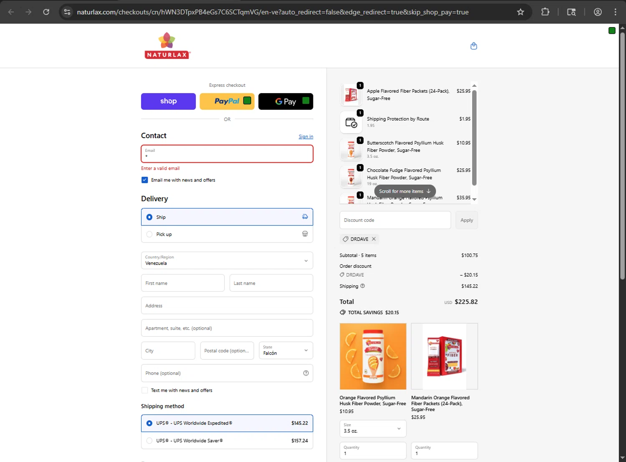This screenshot has height=462, width=626.
Task: Pay with Shop Pay button
Action: pyautogui.click(x=168, y=101)
